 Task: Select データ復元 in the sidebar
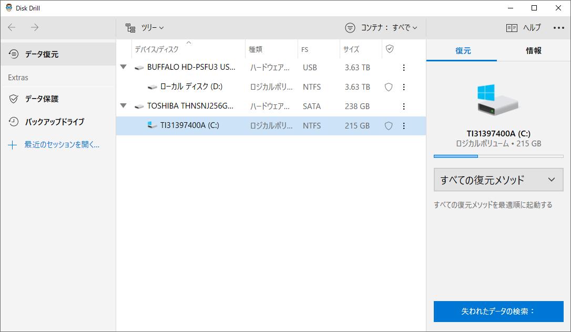pos(58,54)
